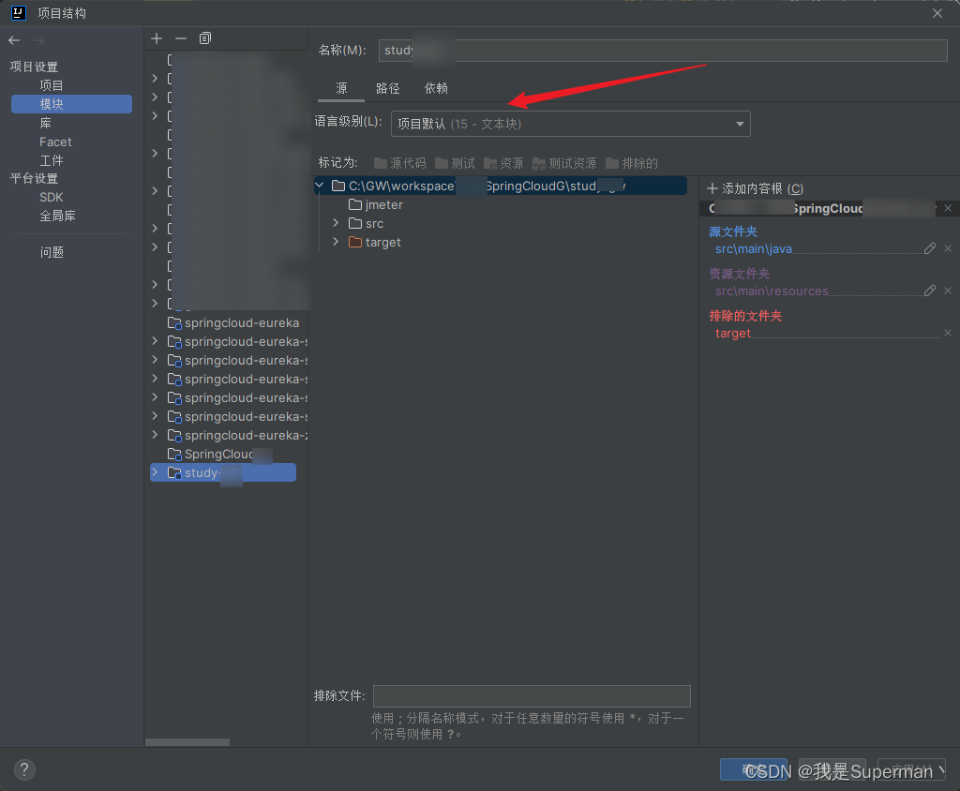The width and height of the screenshot is (960, 791).
Task: Click the 确定 (OK) button
Action: pyautogui.click(x=754, y=769)
